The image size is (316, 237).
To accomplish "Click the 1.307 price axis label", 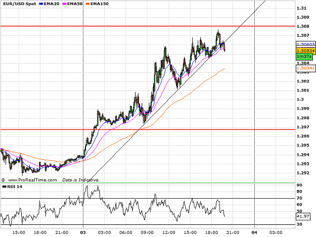I will pyautogui.click(x=303, y=35).
